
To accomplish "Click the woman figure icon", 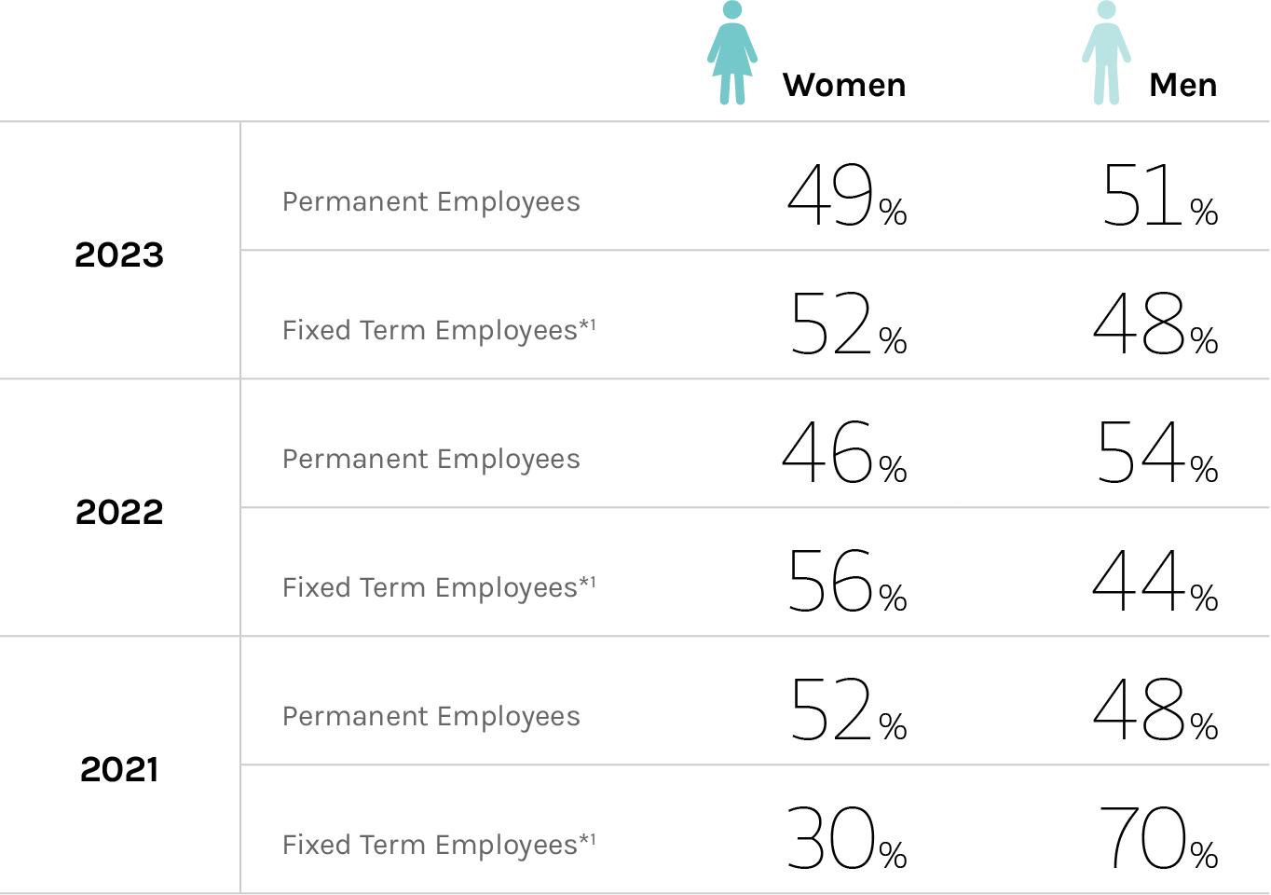I will [x=732, y=53].
